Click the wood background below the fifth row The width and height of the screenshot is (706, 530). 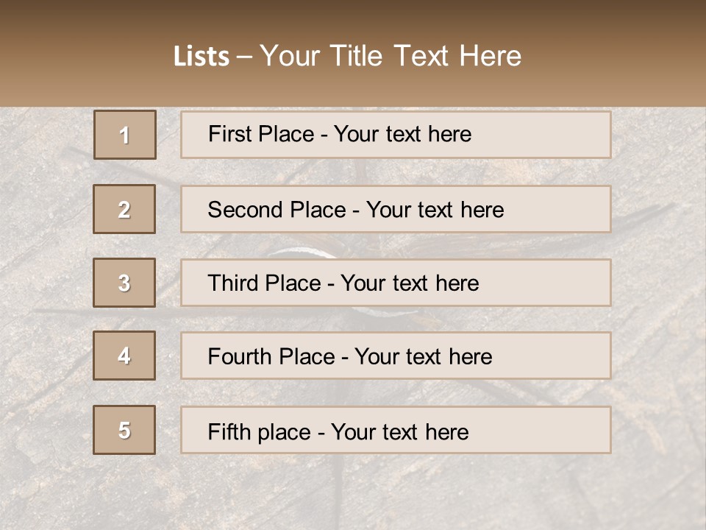point(353,492)
